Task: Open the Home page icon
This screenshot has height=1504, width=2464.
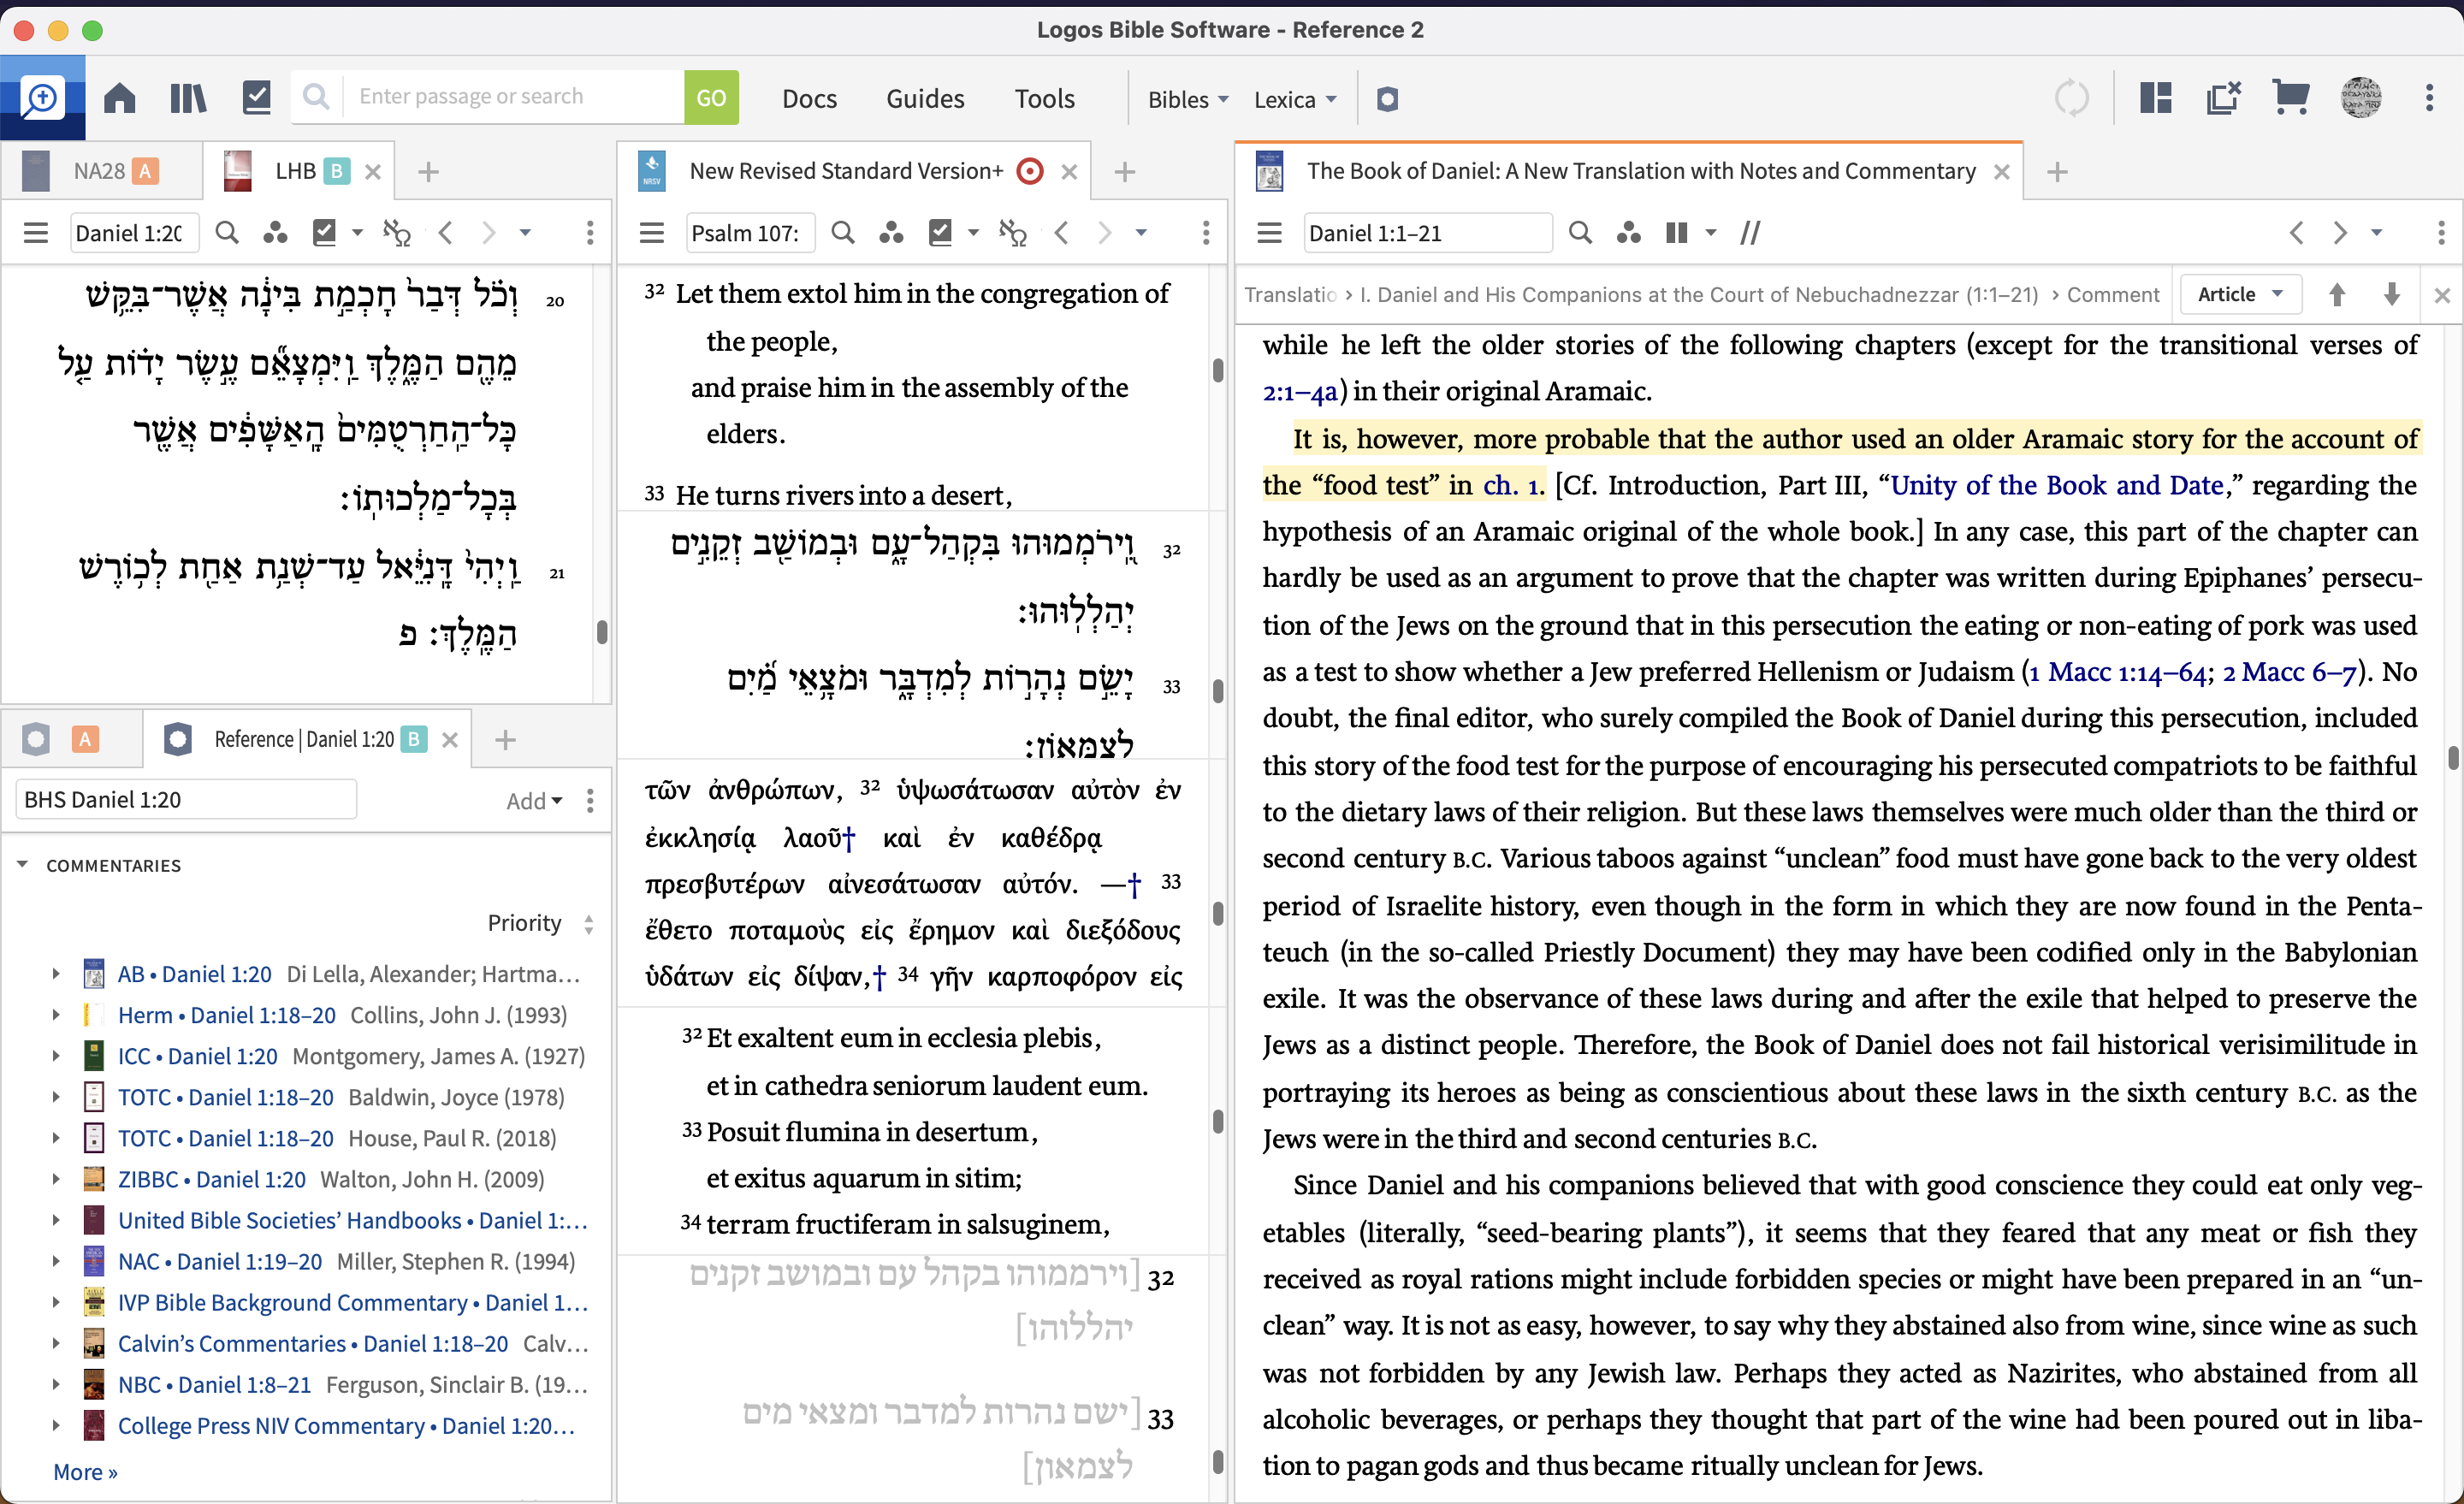Action: coord(120,98)
